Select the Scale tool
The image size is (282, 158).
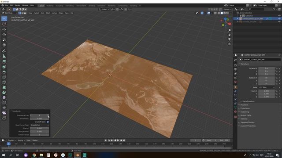[x=4, y=40]
